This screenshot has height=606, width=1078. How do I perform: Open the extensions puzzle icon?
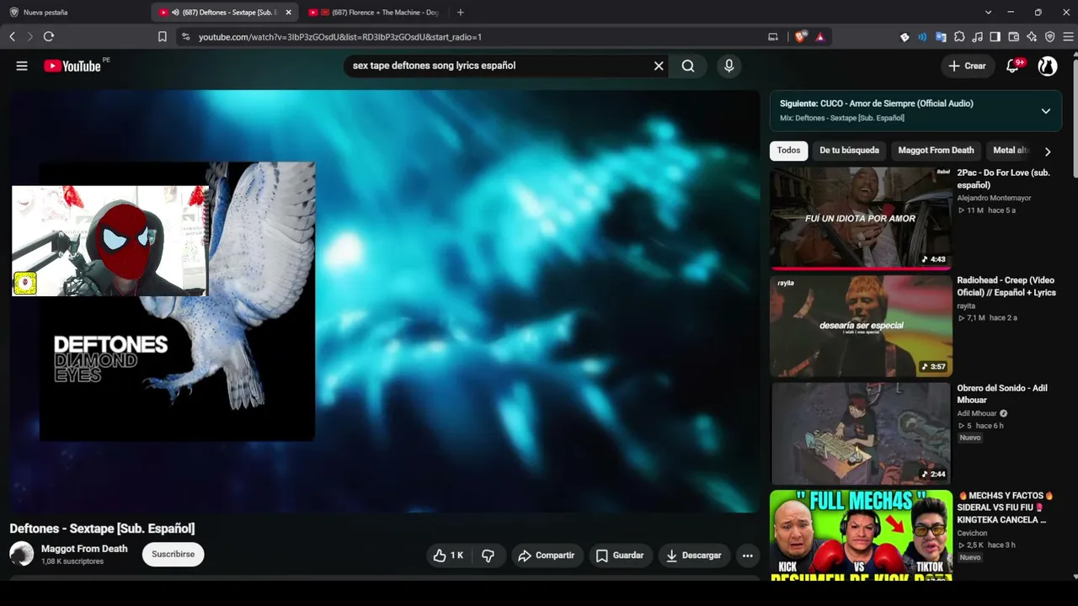coord(959,37)
